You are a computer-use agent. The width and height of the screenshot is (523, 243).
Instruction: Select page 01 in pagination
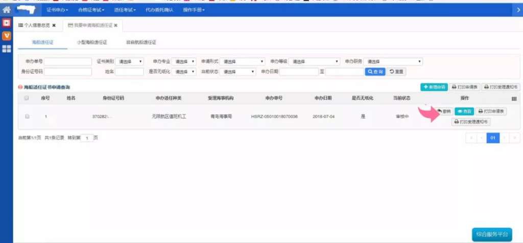pyautogui.click(x=493, y=138)
